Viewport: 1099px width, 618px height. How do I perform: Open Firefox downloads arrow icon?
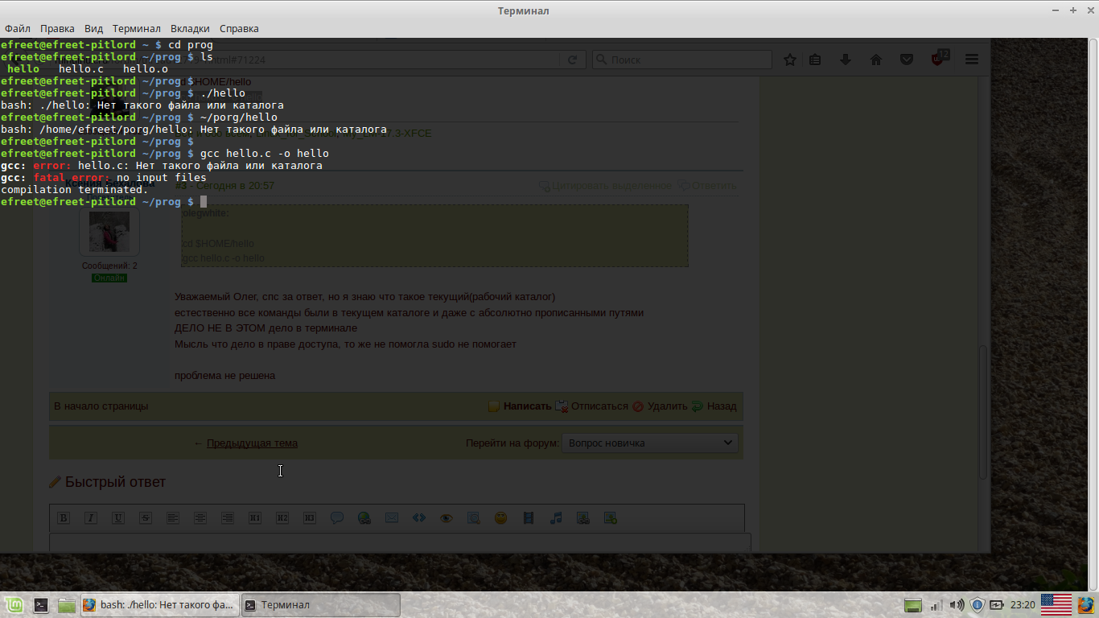click(846, 60)
